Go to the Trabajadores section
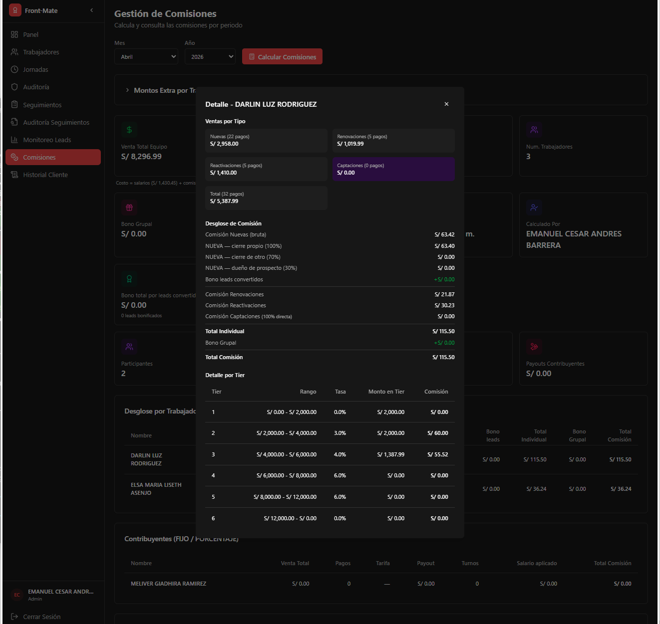This screenshot has width=660, height=624. (52, 52)
